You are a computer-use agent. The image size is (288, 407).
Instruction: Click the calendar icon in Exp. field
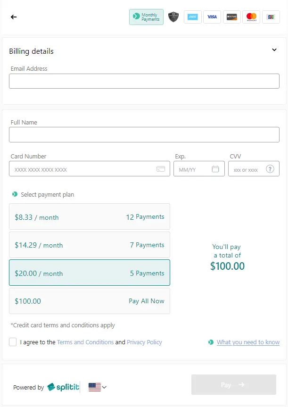pos(215,169)
